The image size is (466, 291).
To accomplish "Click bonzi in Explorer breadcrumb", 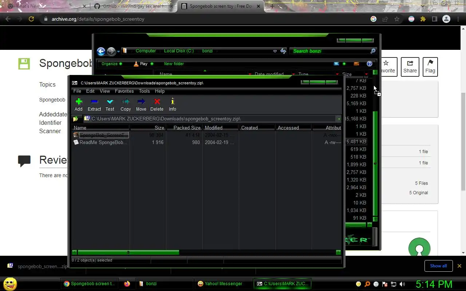I will pos(208,51).
